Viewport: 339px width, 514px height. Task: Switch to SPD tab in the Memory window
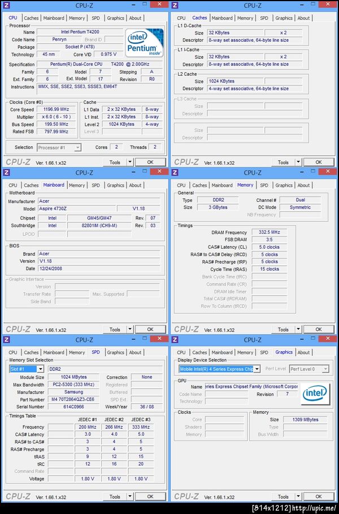(x=264, y=185)
